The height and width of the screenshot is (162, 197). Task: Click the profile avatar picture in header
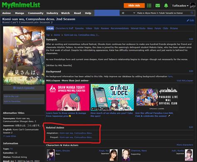click(192, 6)
